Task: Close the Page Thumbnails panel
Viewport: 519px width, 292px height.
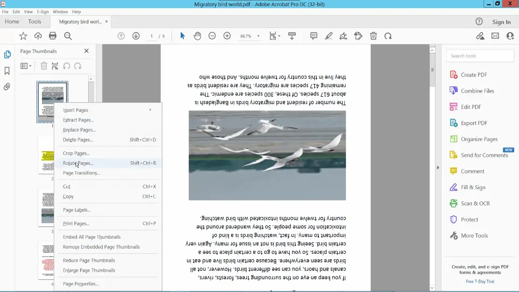Action: [x=86, y=51]
